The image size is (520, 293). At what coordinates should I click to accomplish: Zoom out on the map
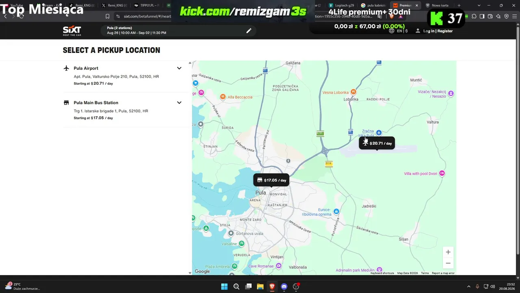[x=448, y=263]
